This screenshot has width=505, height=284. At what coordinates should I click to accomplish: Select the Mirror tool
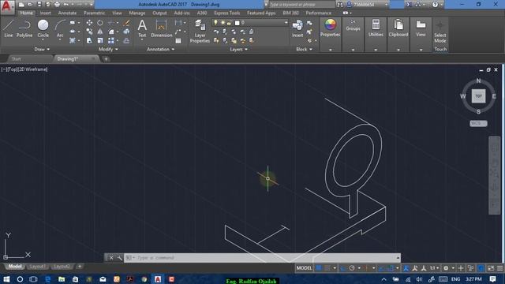point(100,32)
